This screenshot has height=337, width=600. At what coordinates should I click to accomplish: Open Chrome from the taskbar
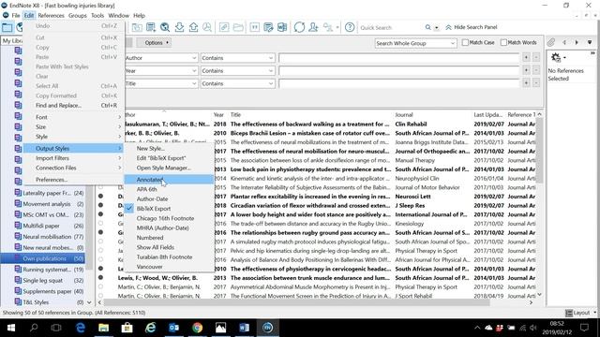pos(198,328)
